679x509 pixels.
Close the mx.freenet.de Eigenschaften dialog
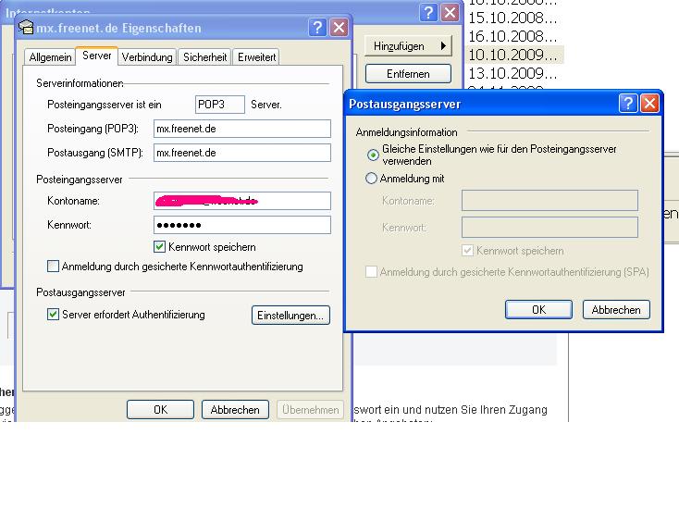[x=339, y=28]
